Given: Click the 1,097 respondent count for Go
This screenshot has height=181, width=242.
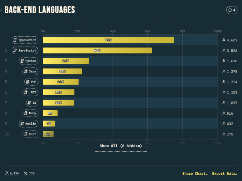Looking at the screenshot, I should (x=230, y=103).
